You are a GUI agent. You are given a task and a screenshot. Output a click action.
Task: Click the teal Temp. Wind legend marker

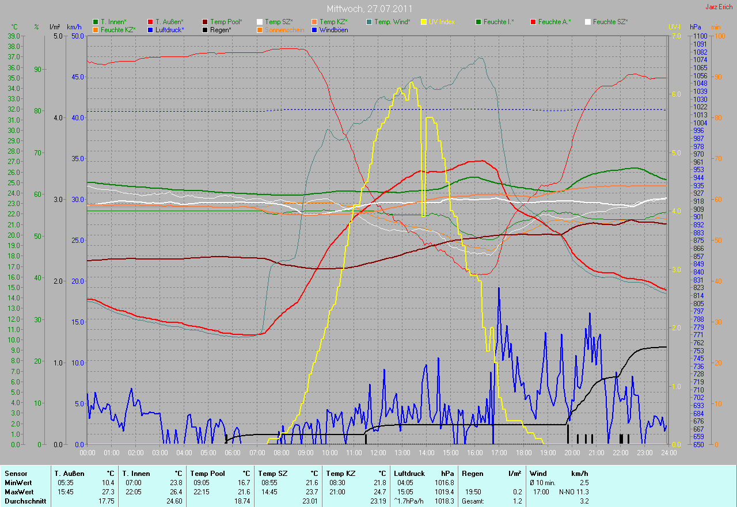[370, 22]
